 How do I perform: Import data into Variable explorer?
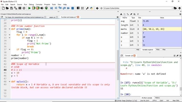(121, 14)
